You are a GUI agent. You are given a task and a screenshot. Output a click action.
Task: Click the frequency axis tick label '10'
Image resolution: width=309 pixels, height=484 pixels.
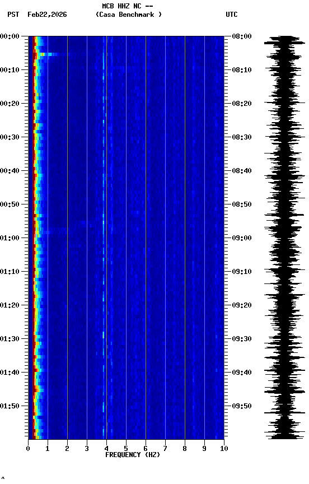(224, 449)
